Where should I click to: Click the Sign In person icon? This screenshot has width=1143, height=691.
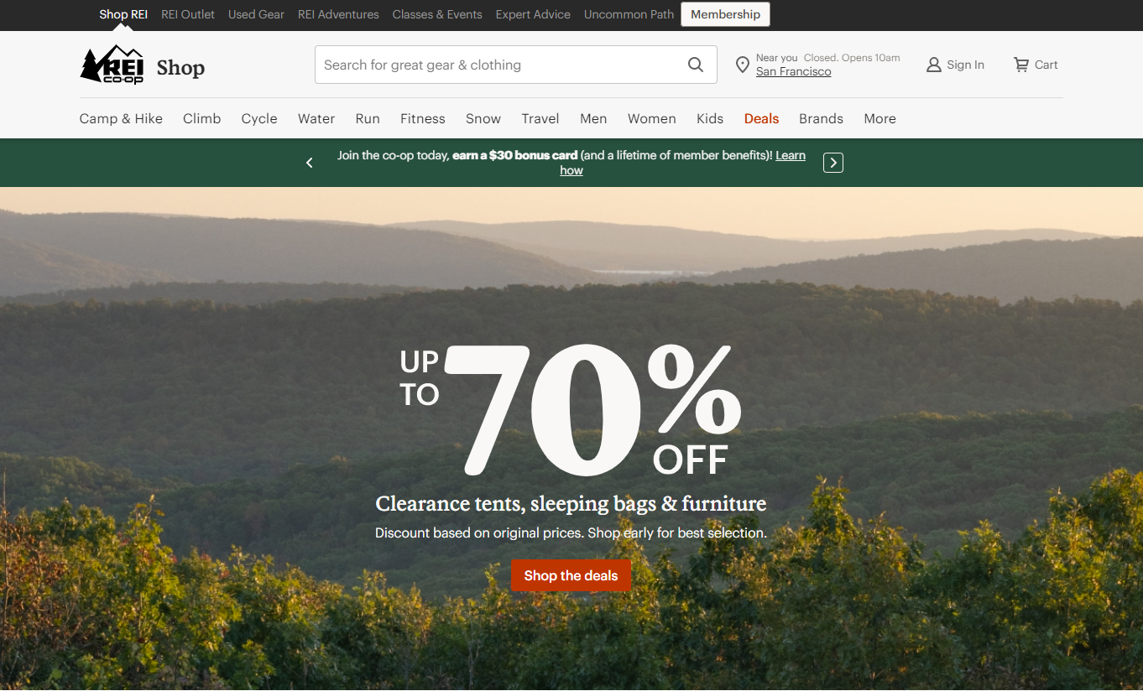pos(933,65)
